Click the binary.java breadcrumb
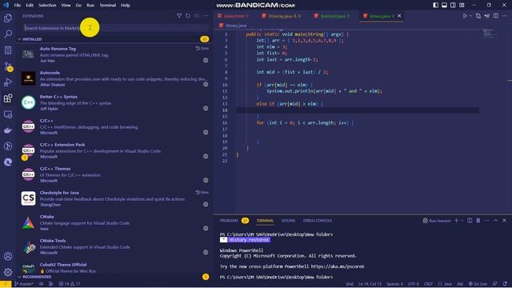The height and width of the screenshot is (288, 512). tap(233, 26)
